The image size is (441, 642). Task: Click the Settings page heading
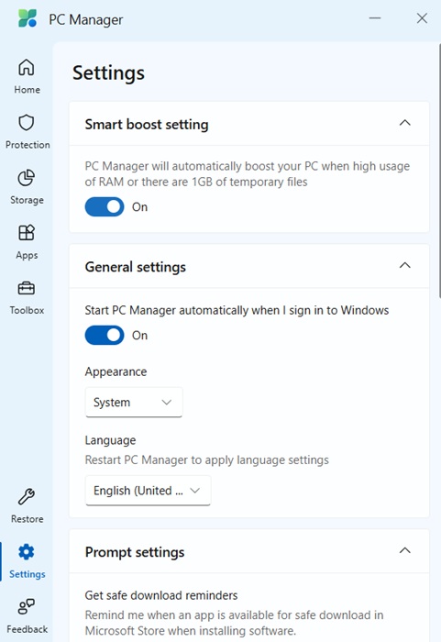(108, 72)
